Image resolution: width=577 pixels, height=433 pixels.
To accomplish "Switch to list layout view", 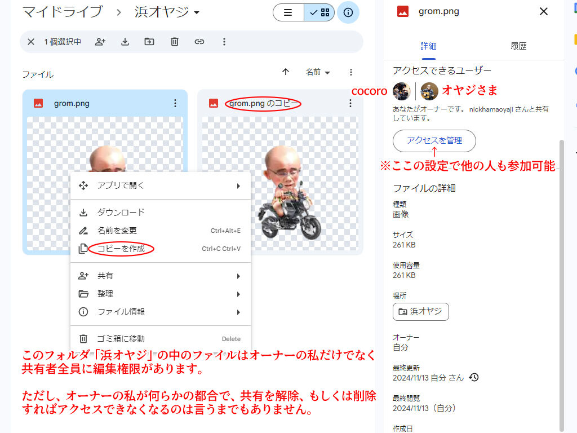I will click(x=288, y=12).
